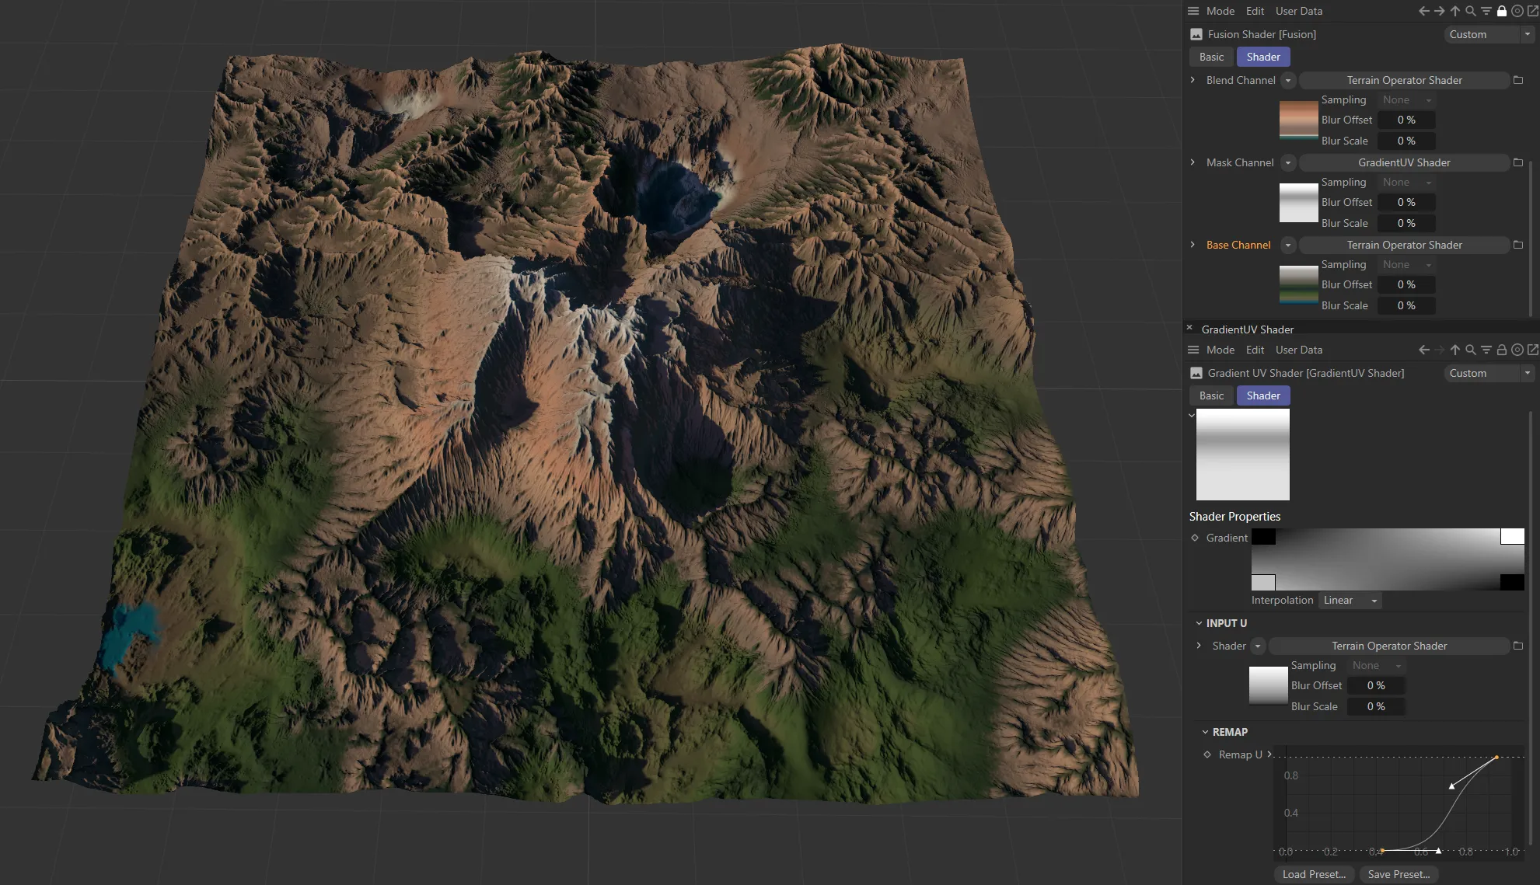This screenshot has width=1540, height=885.
Task: Switch to the Basic tab of Gradient UV Shader
Action: pyautogui.click(x=1210, y=395)
